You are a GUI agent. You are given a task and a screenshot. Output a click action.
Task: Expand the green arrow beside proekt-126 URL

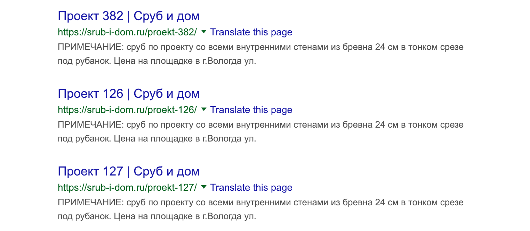click(x=204, y=110)
